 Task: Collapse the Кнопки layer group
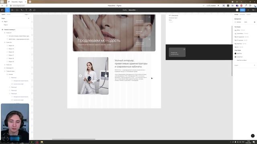[7, 74]
